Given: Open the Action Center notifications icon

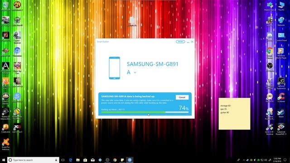Looking at the screenshot, I should 285,160.
